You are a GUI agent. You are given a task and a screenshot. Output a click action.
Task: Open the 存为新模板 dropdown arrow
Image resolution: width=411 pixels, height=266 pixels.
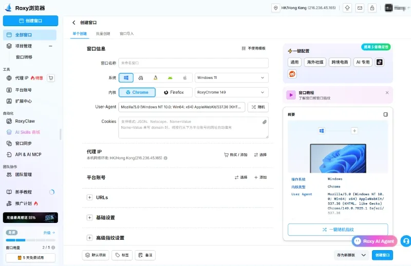[x=364, y=255]
